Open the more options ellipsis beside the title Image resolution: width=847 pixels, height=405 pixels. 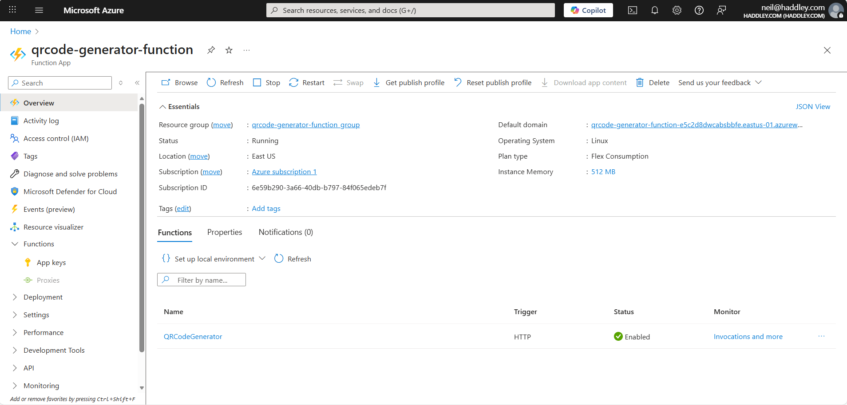pyautogui.click(x=247, y=50)
